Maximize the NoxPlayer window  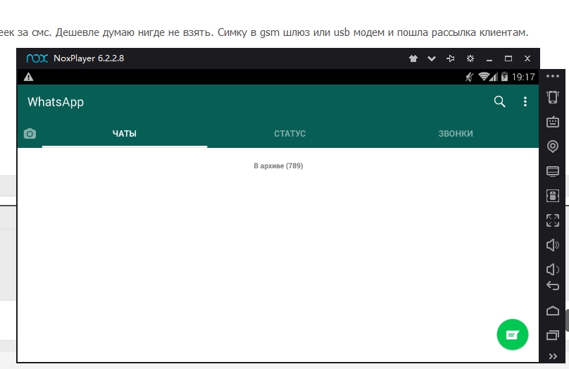(x=508, y=58)
